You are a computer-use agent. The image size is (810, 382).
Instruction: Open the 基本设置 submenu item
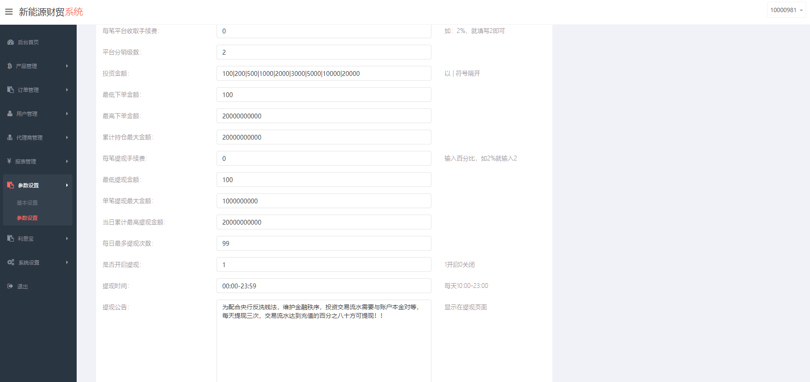tap(27, 203)
